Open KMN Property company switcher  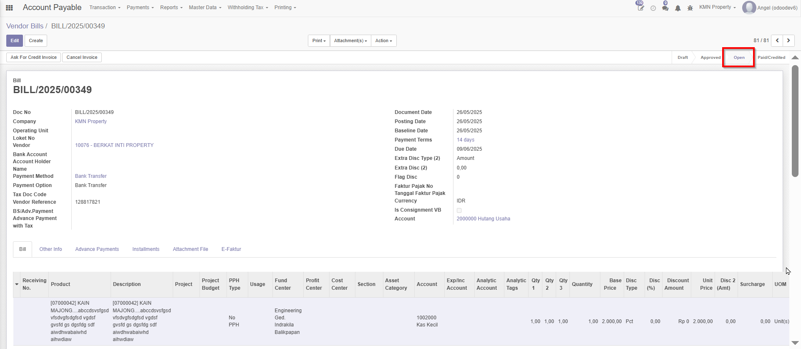[717, 7]
